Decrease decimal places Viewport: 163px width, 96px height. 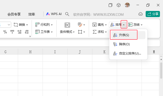(x=27, y=32)
